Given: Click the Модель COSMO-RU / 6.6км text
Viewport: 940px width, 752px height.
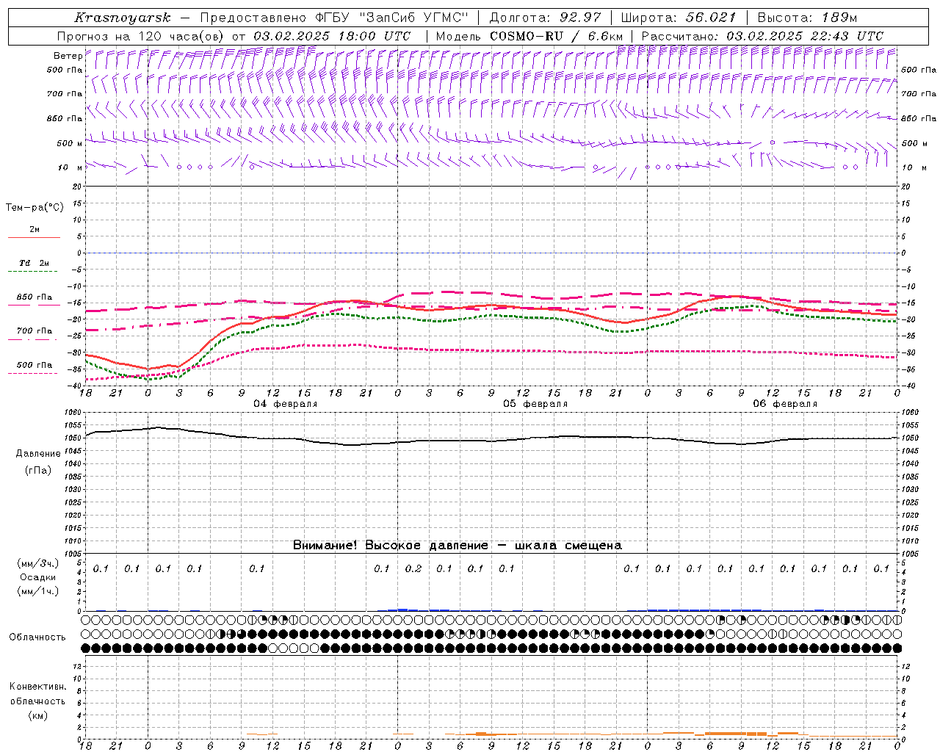Looking at the screenshot, I should point(529,36).
